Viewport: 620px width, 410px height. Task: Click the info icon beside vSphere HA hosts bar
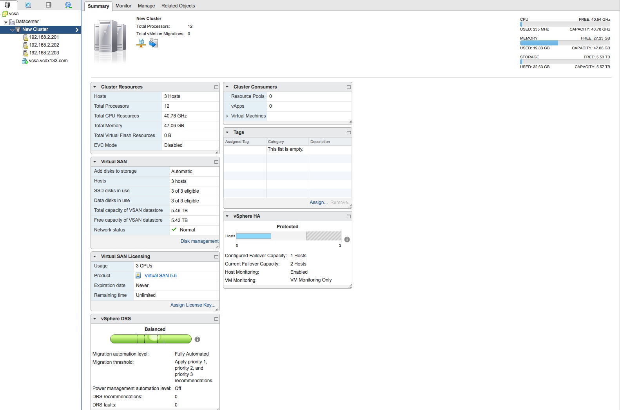347,240
